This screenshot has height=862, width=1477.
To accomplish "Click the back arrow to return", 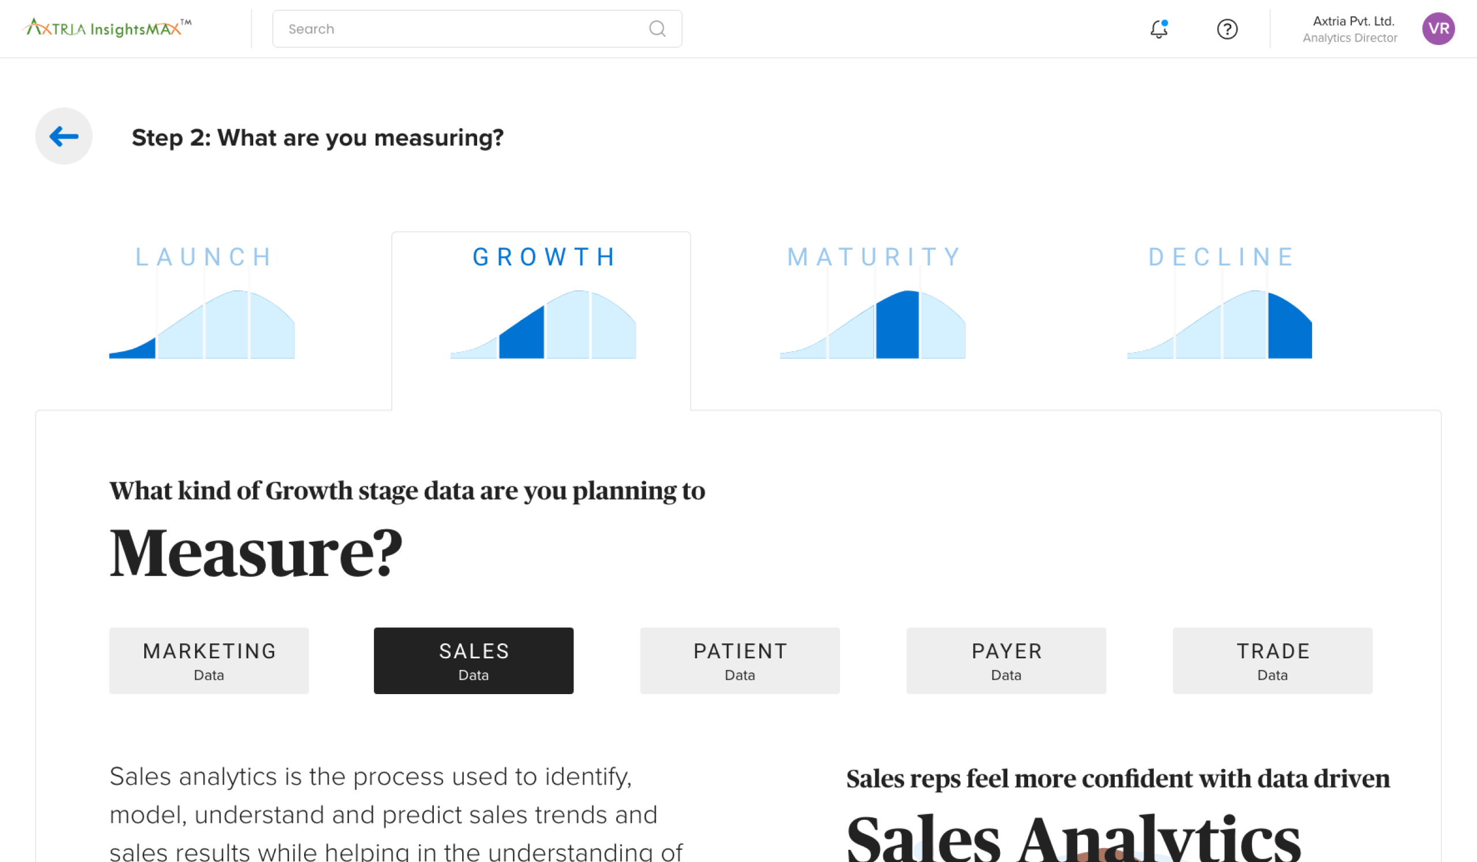I will [63, 136].
